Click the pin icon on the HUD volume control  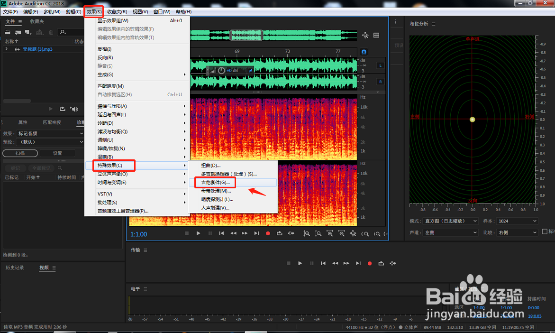click(x=251, y=71)
